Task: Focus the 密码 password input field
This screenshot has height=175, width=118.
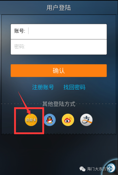Action: click(59, 47)
